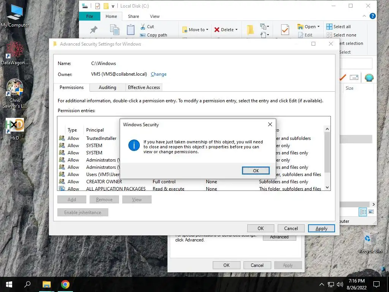Click Select all in the ribbon
Image resolution: width=389 pixels, height=292 pixels.
(338, 27)
